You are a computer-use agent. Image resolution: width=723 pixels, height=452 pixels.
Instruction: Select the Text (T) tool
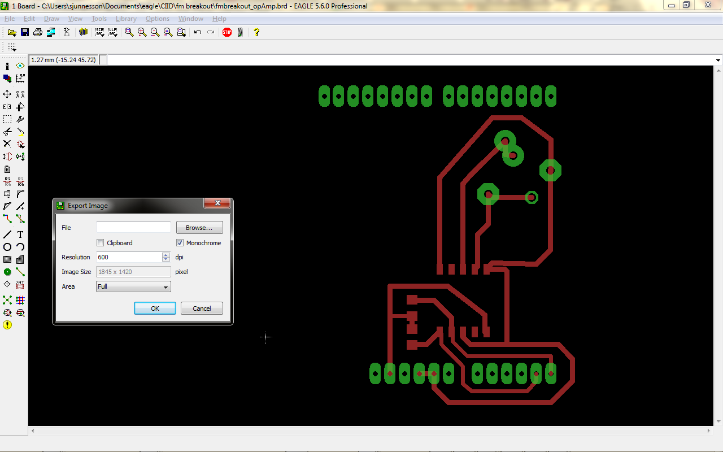[x=20, y=234]
